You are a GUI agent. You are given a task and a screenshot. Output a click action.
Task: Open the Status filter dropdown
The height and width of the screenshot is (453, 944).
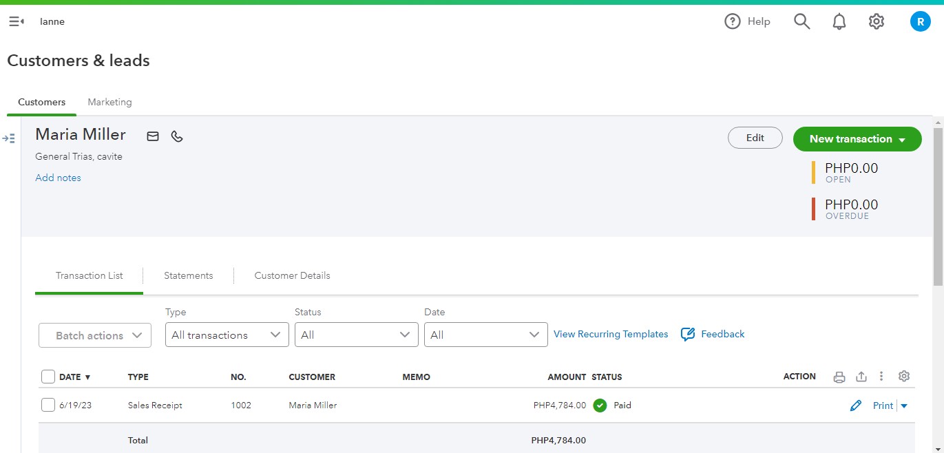pyautogui.click(x=356, y=335)
